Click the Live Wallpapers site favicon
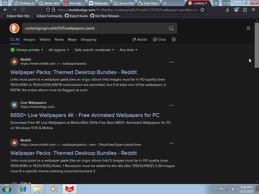The image size is (259, 194). (14, 105)
